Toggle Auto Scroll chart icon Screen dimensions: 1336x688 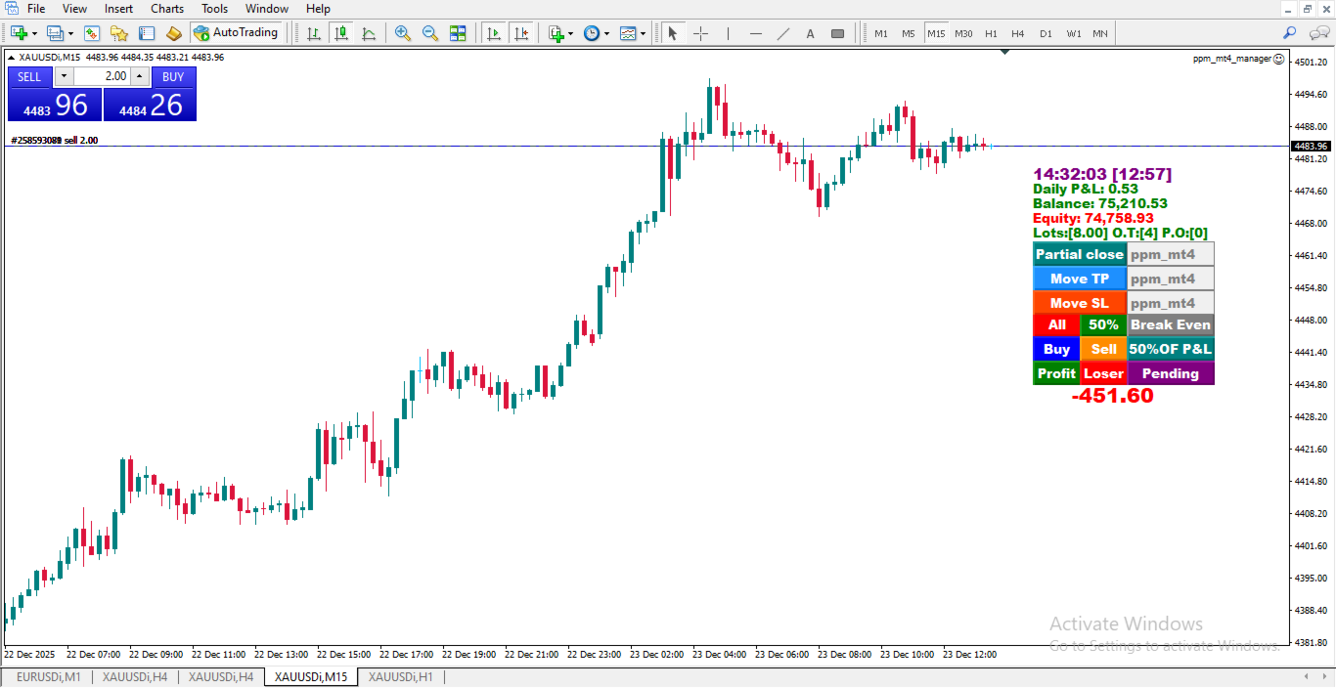pos(493,33)
